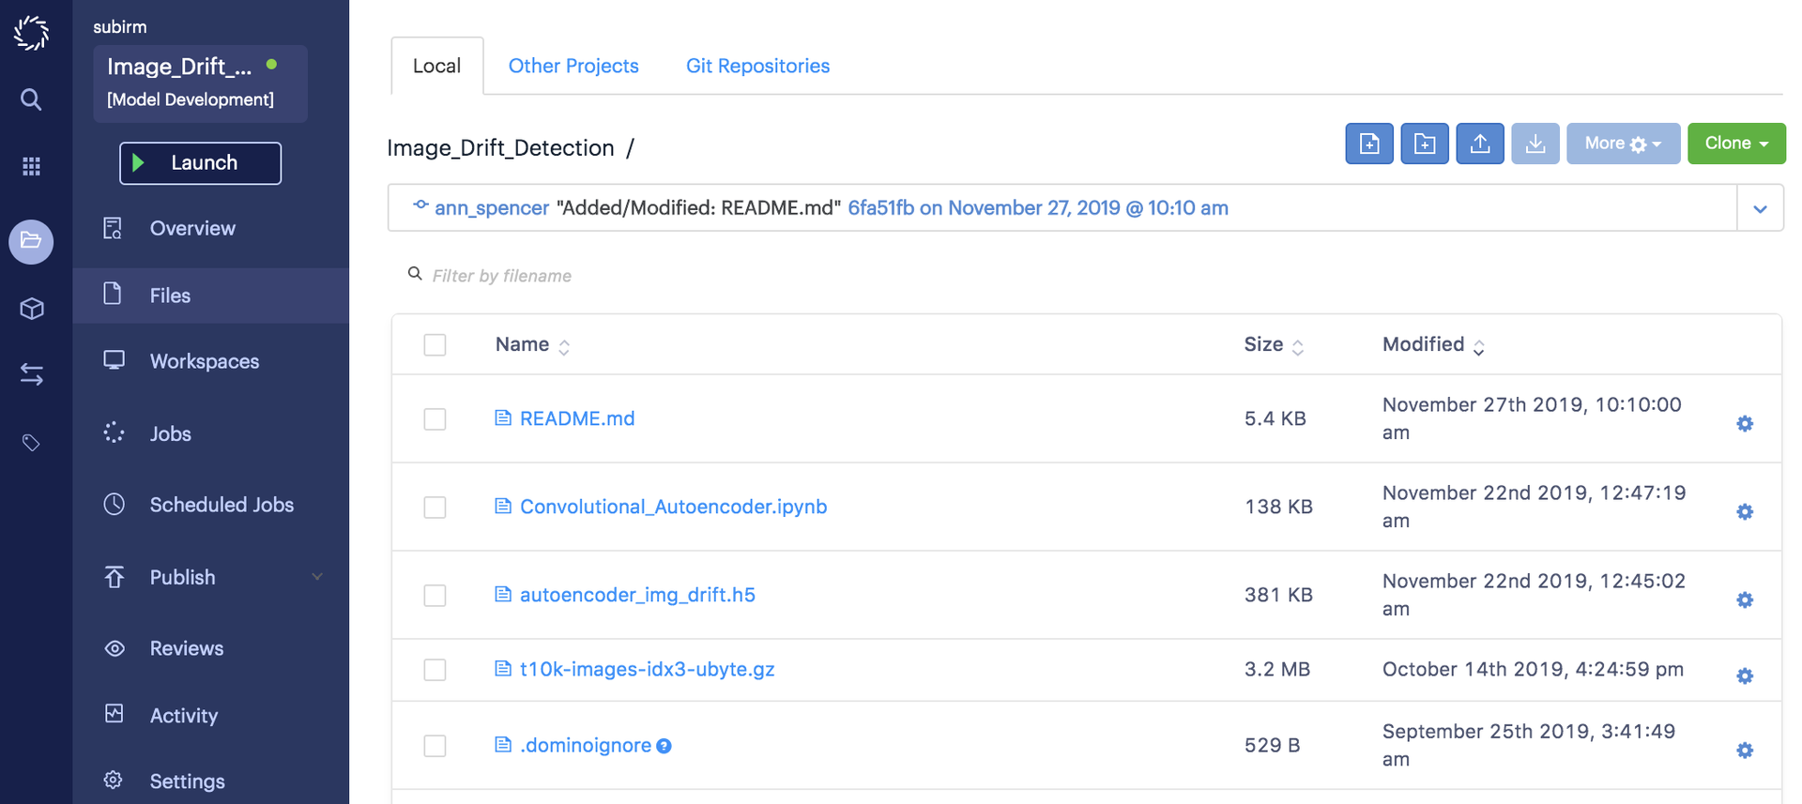Toggle the select-all files checkbox
Screen dimensions: 1802x804
click(x=435, y=345)
